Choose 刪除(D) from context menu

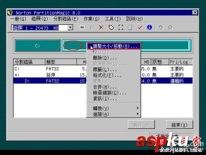[114, 58]
